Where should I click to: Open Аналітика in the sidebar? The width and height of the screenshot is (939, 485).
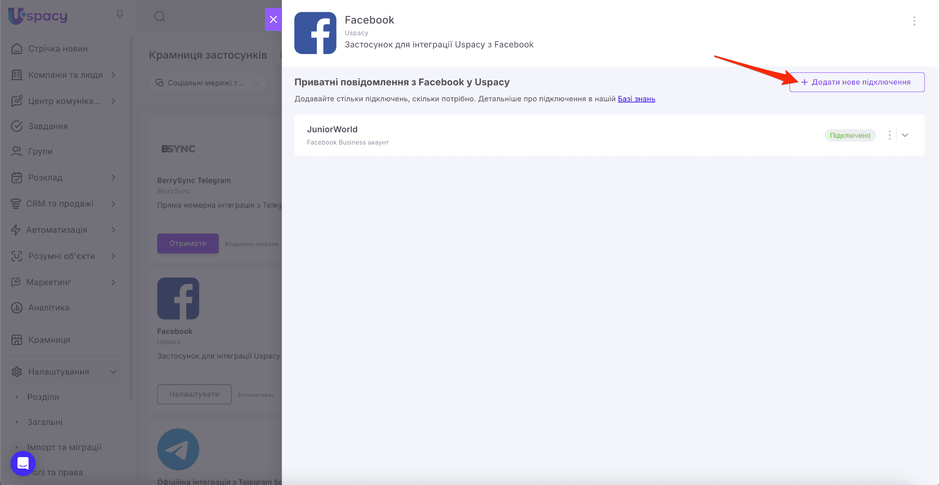[x=49, y=307]
